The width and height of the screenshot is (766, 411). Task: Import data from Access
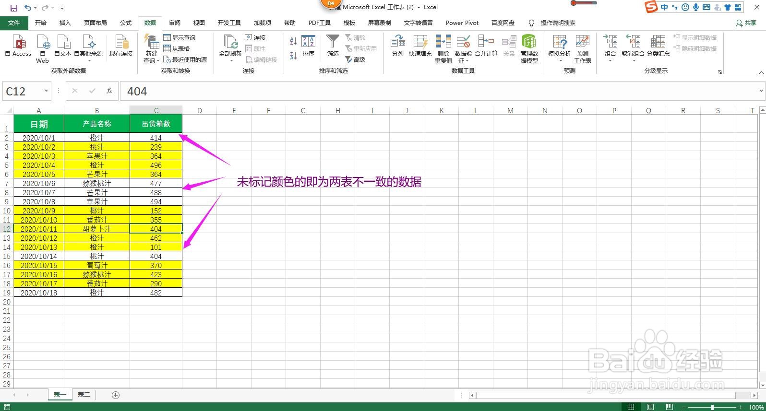pyautogui.click(x=18, y=47)
